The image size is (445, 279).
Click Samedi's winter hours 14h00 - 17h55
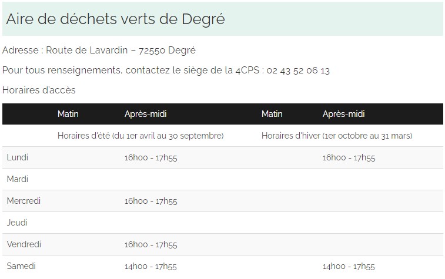click(349, 267)
